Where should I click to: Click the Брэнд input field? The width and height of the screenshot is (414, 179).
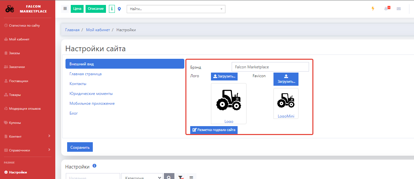(x=270, y=67)
